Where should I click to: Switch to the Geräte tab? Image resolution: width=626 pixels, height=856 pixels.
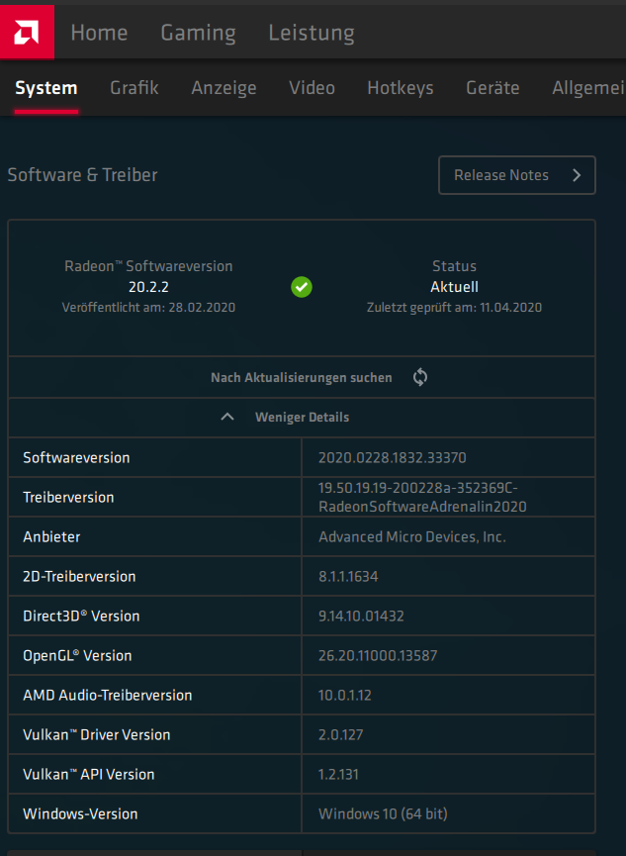[492, 88]
